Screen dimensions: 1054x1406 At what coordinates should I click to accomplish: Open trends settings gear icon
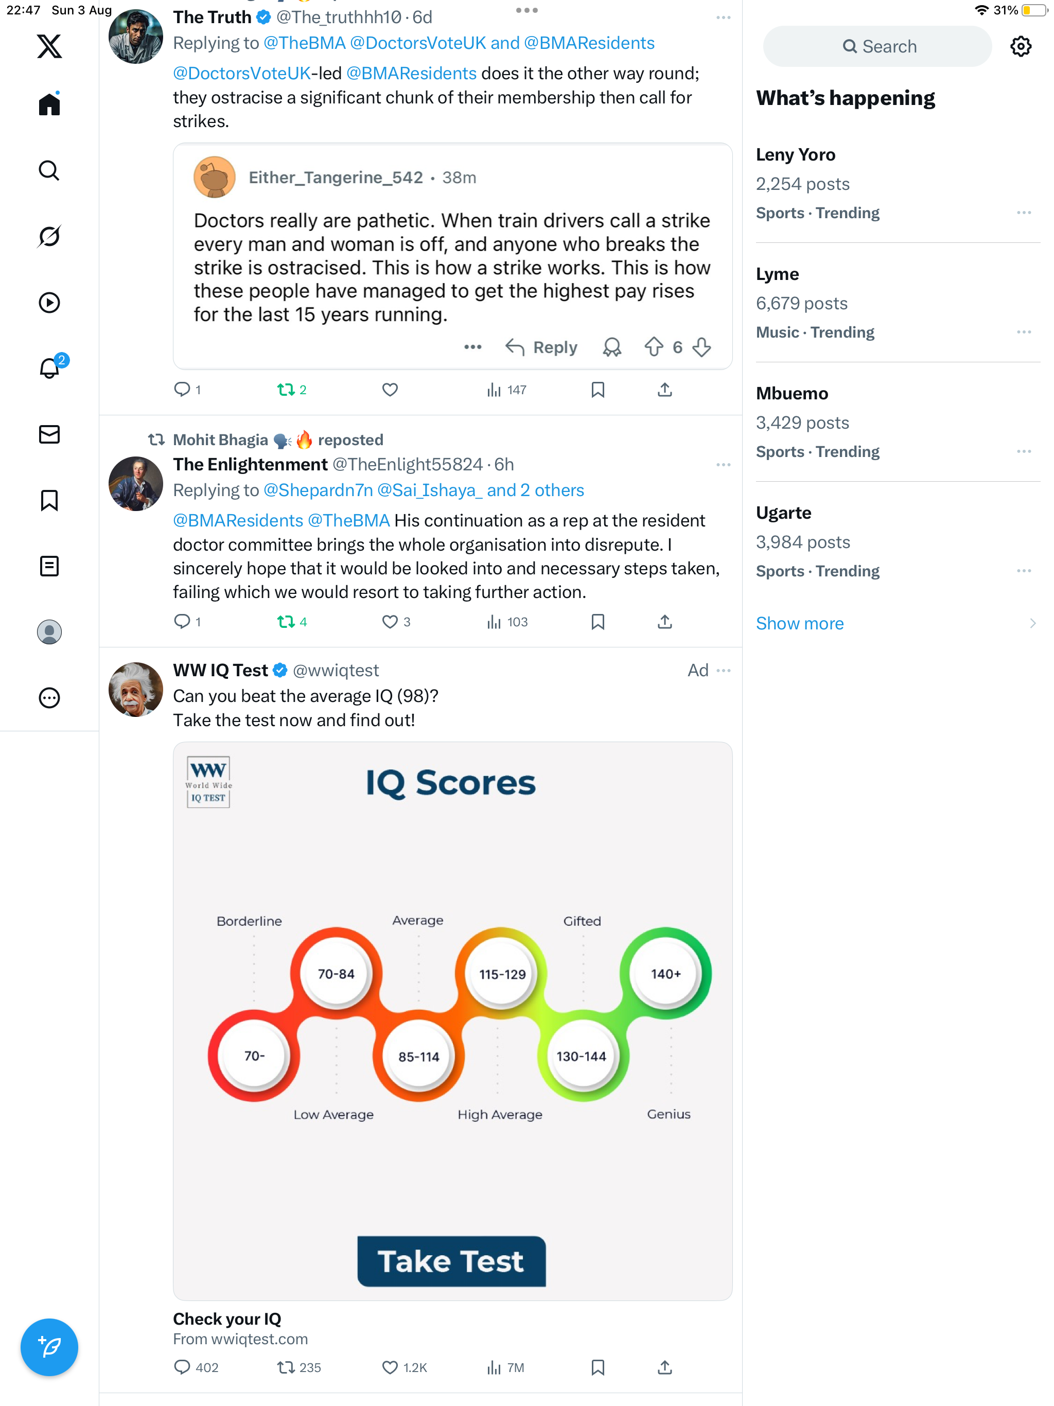click(x=1021, y=46)
